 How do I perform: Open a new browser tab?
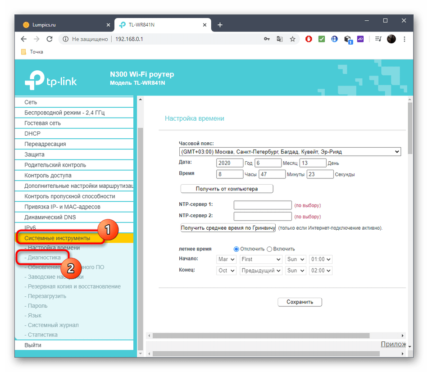220,25
